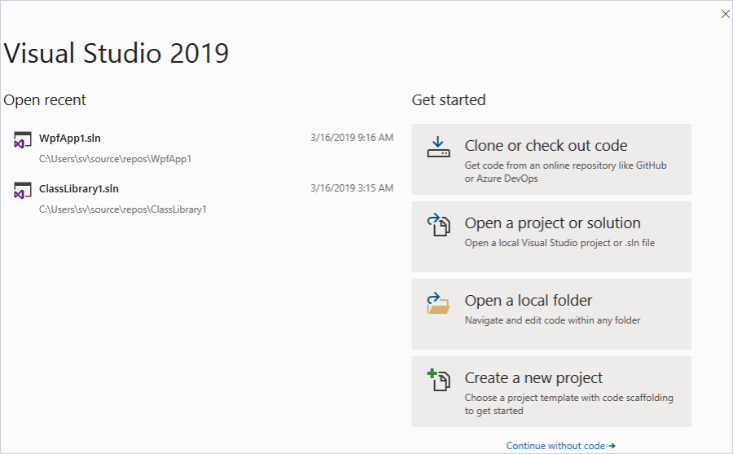Click the WpfApp1 repos folder path
The width and height of the screenshot is (733, 454).
(x=115, y=158)
